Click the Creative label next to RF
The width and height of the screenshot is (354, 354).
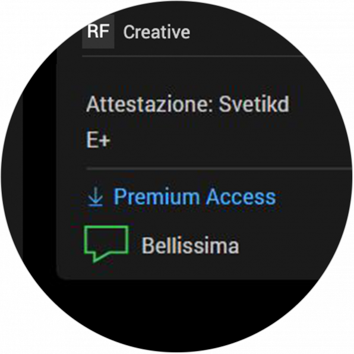click(157, 32)
